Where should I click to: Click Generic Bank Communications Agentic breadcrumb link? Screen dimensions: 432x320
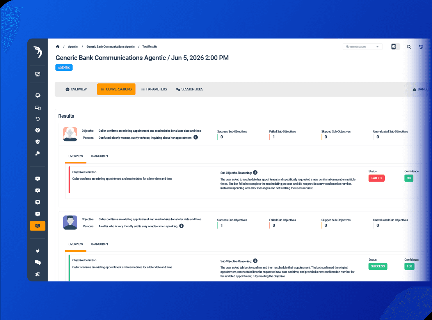click(110, 46)
